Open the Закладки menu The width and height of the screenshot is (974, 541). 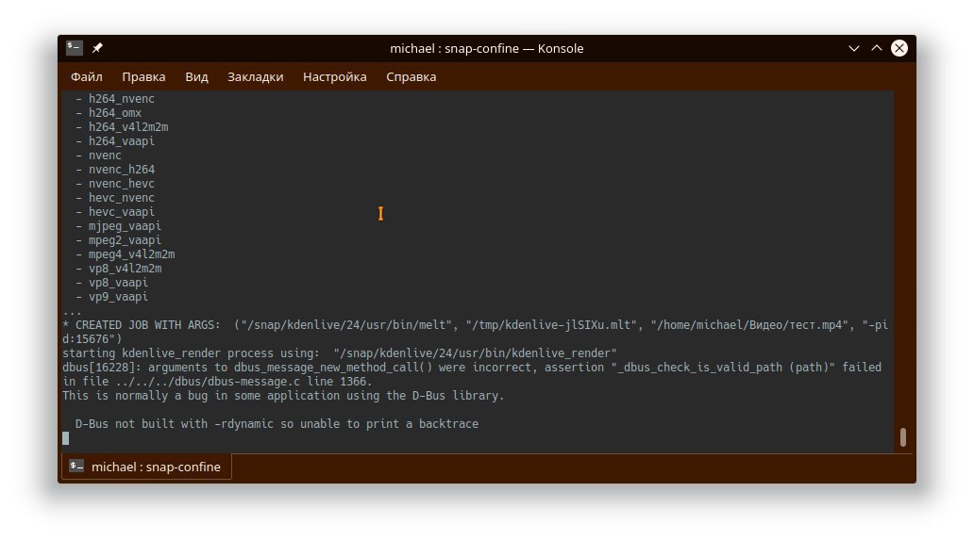coord(256,77)
